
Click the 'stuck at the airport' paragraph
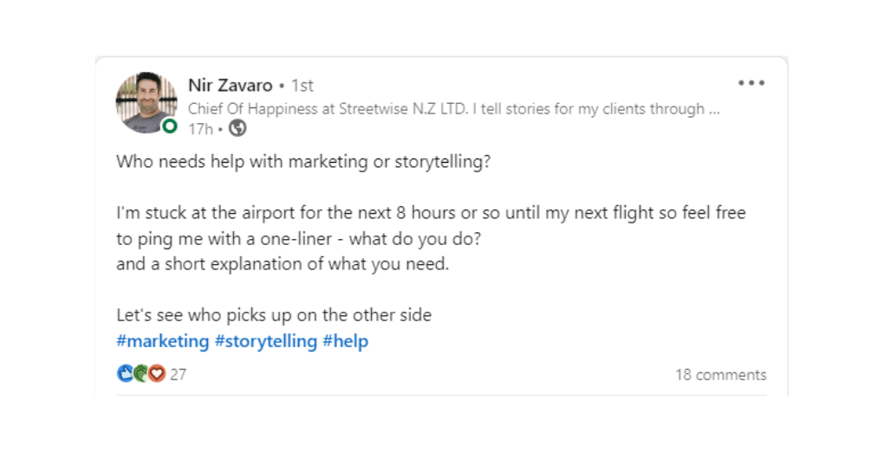coord(430,213)
